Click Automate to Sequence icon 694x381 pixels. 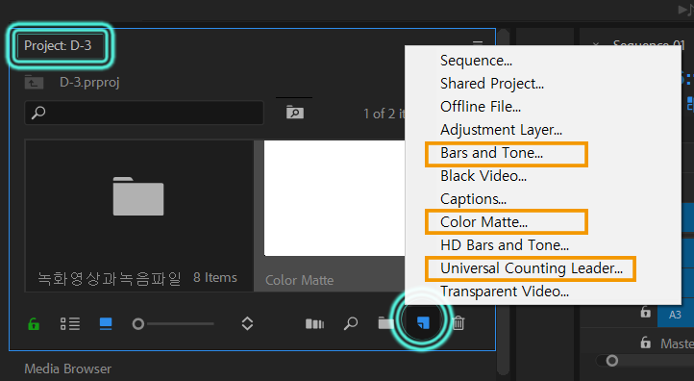(314, 324)
